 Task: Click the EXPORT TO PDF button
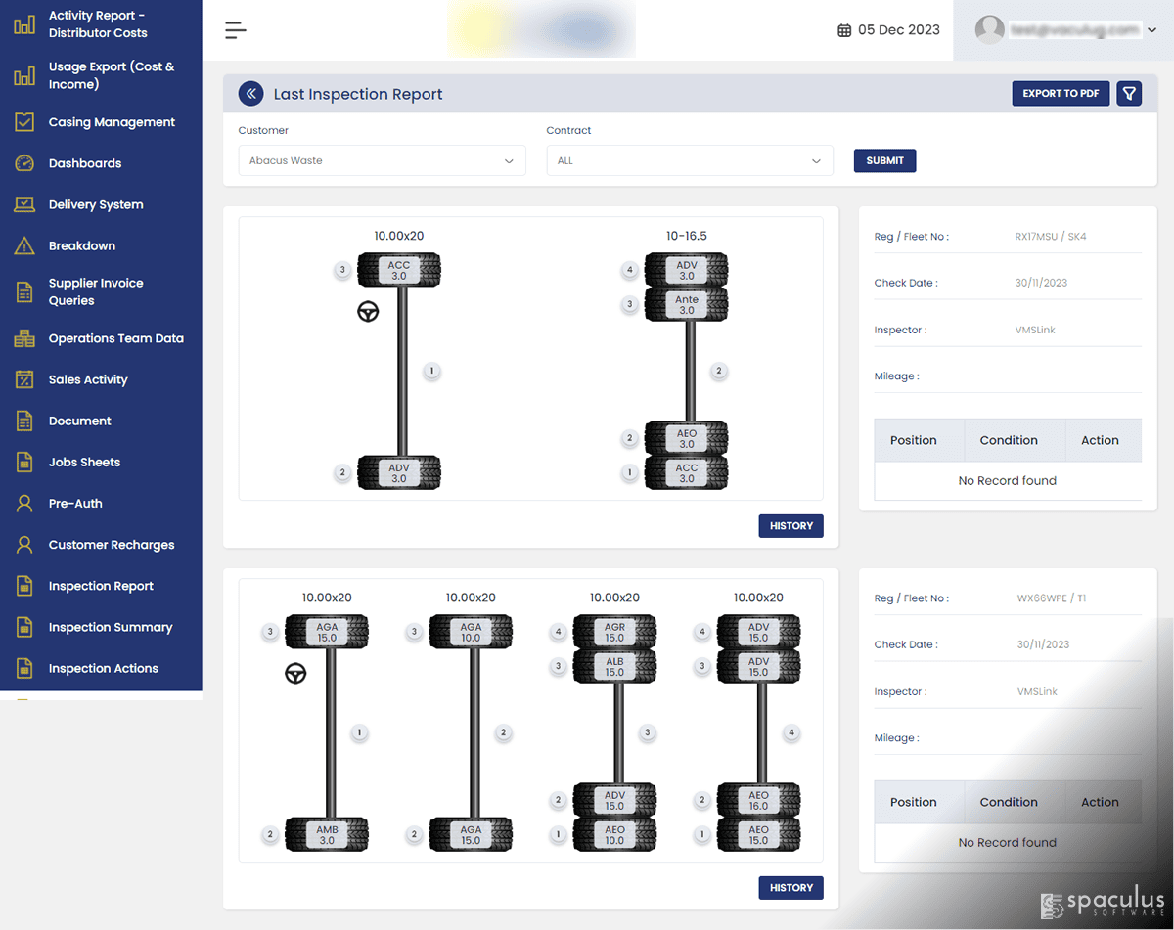[1061, 94]
